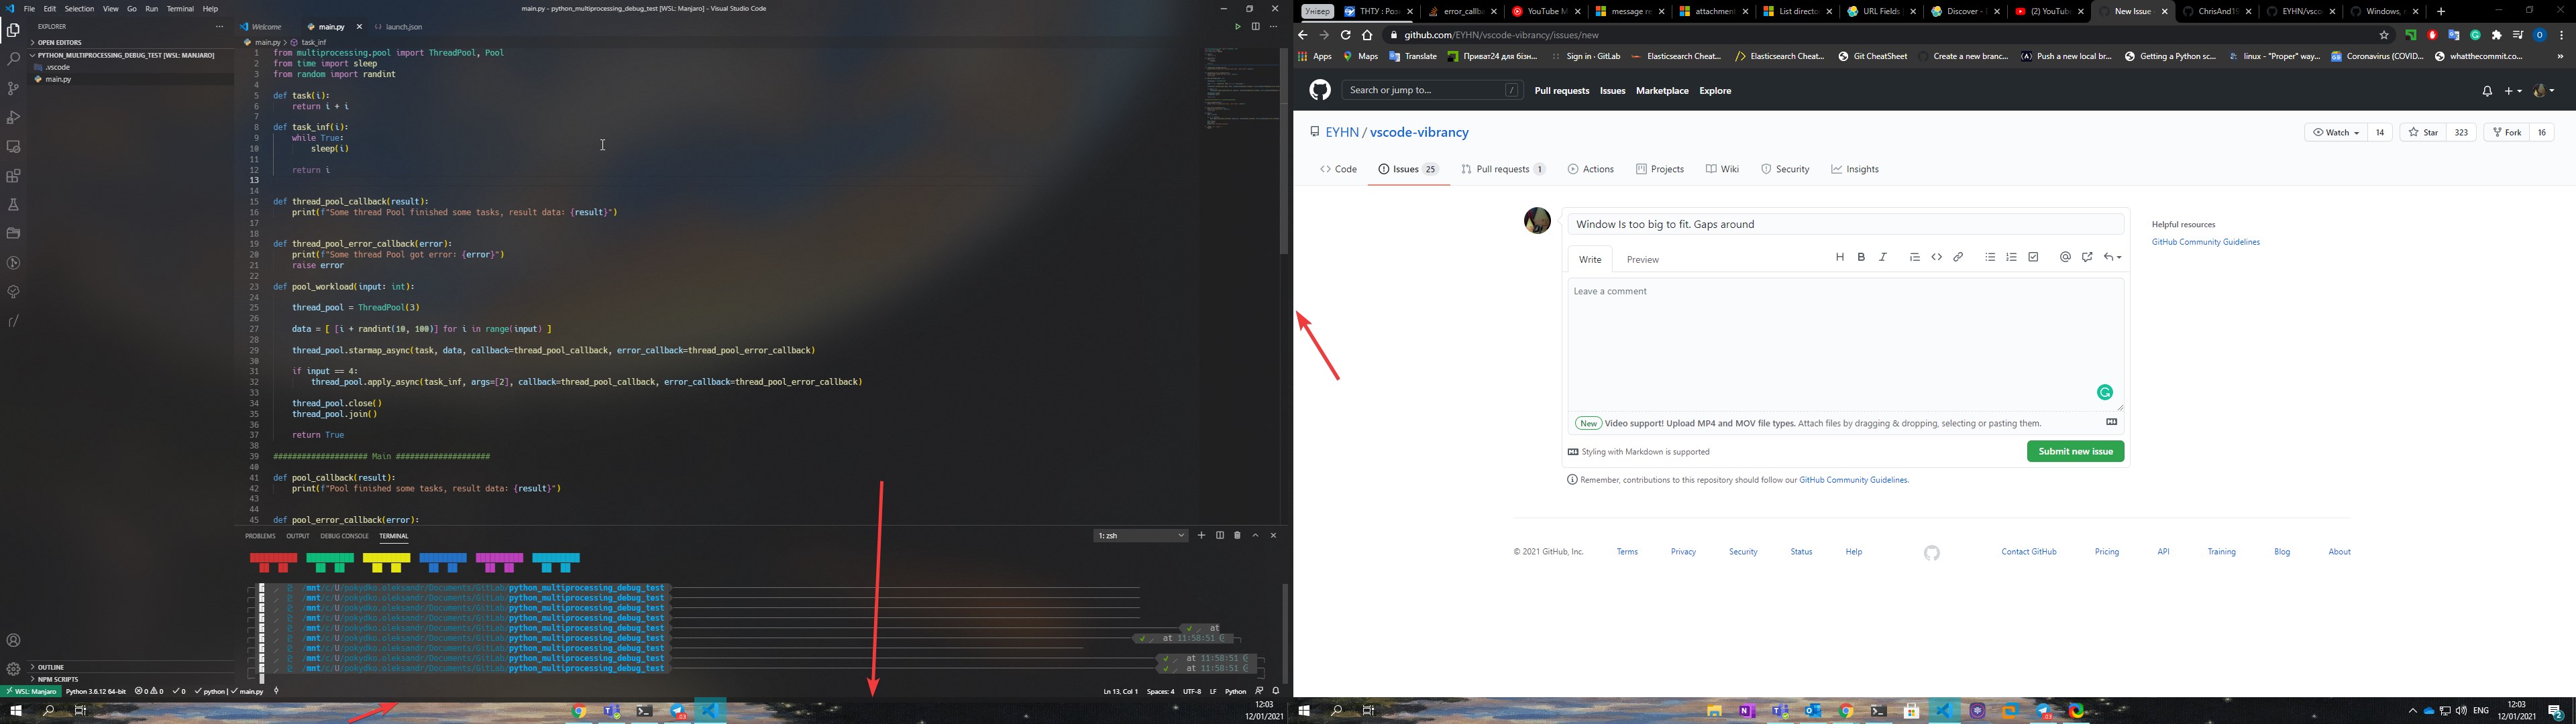
Task: Expand the NPM SCRIPTS section in Explorer
Action: [x=55, y=678]
